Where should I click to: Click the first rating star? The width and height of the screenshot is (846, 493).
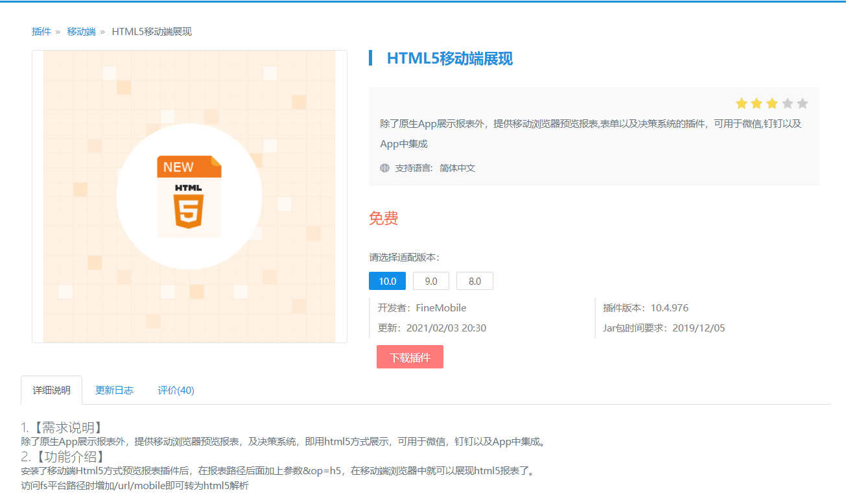tap(742, 103)
